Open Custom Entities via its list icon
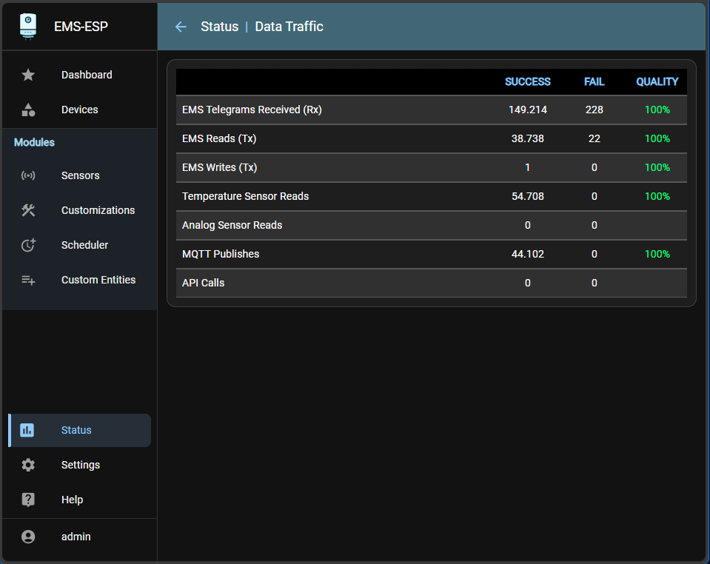The height and width of the screenshot is (564, 710). tap(27, 280)
